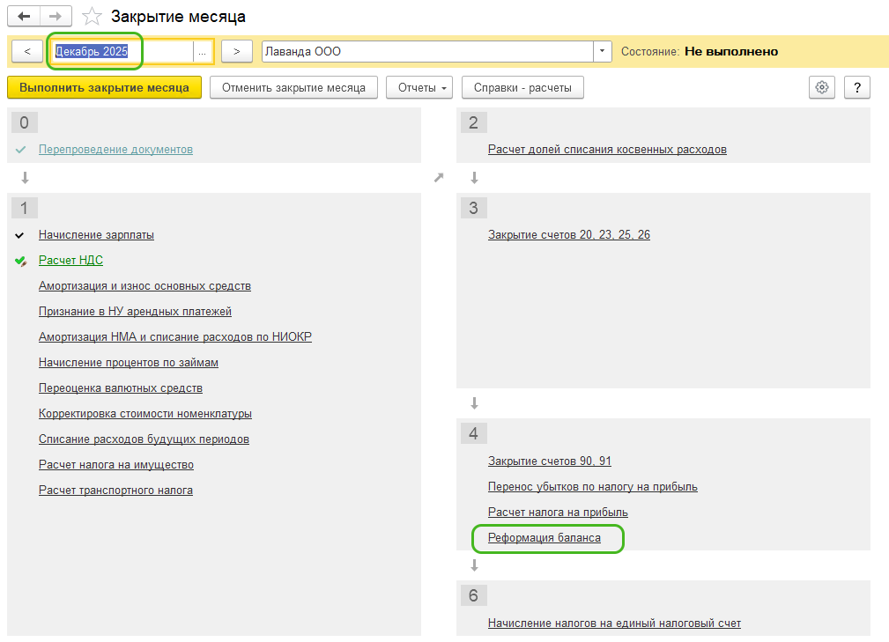The width and height of the screenshot is (889, 642).
Task: Click Выполнить закрытие месяца button
Action: point(104,87)
